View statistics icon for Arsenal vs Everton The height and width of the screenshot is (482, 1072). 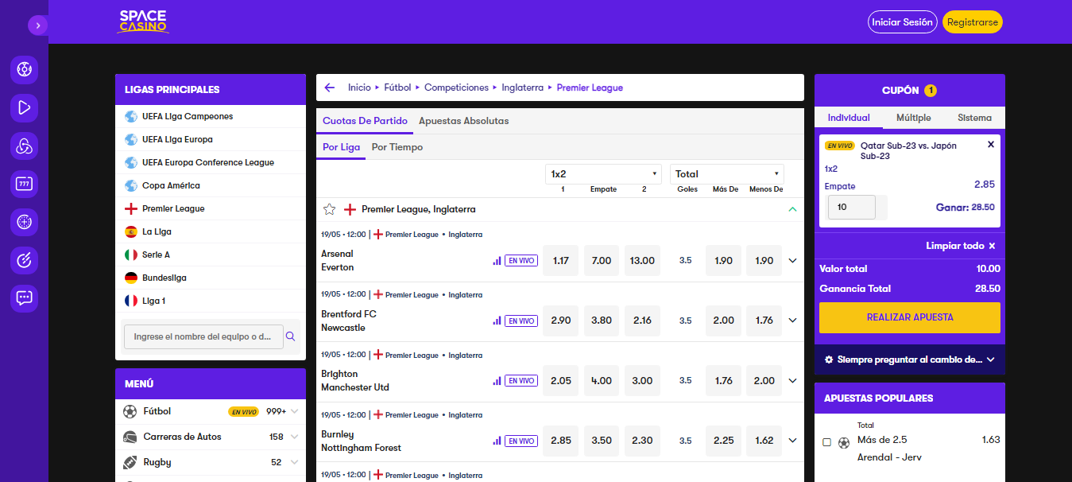tap(497, 260)
